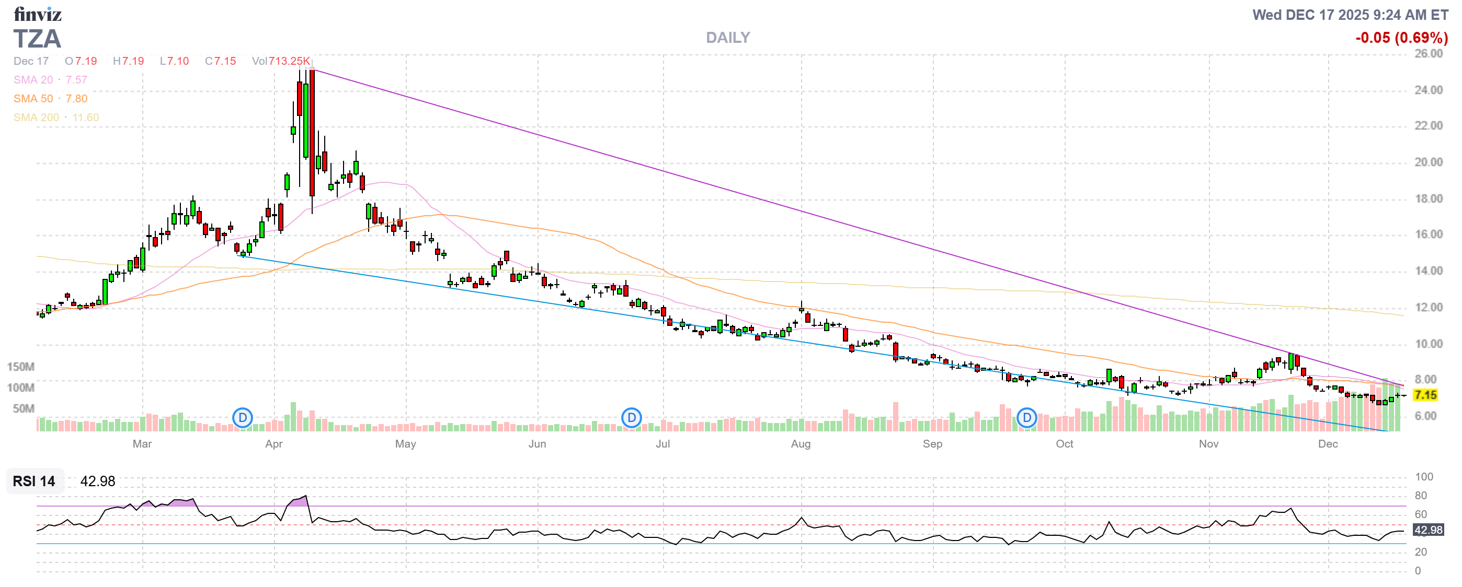Click dividend marker D in late June
The image size is (1462, 587).
631,418
